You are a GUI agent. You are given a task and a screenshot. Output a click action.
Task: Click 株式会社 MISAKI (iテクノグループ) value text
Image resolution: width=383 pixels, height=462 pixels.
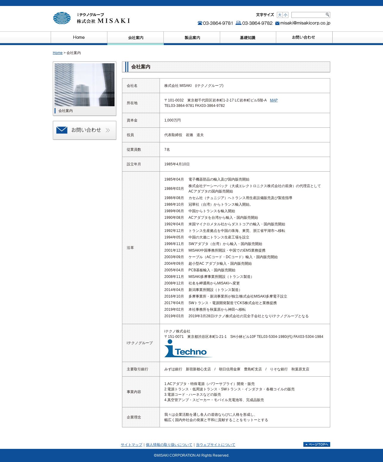pyautogui.click(x=194, y=86)
